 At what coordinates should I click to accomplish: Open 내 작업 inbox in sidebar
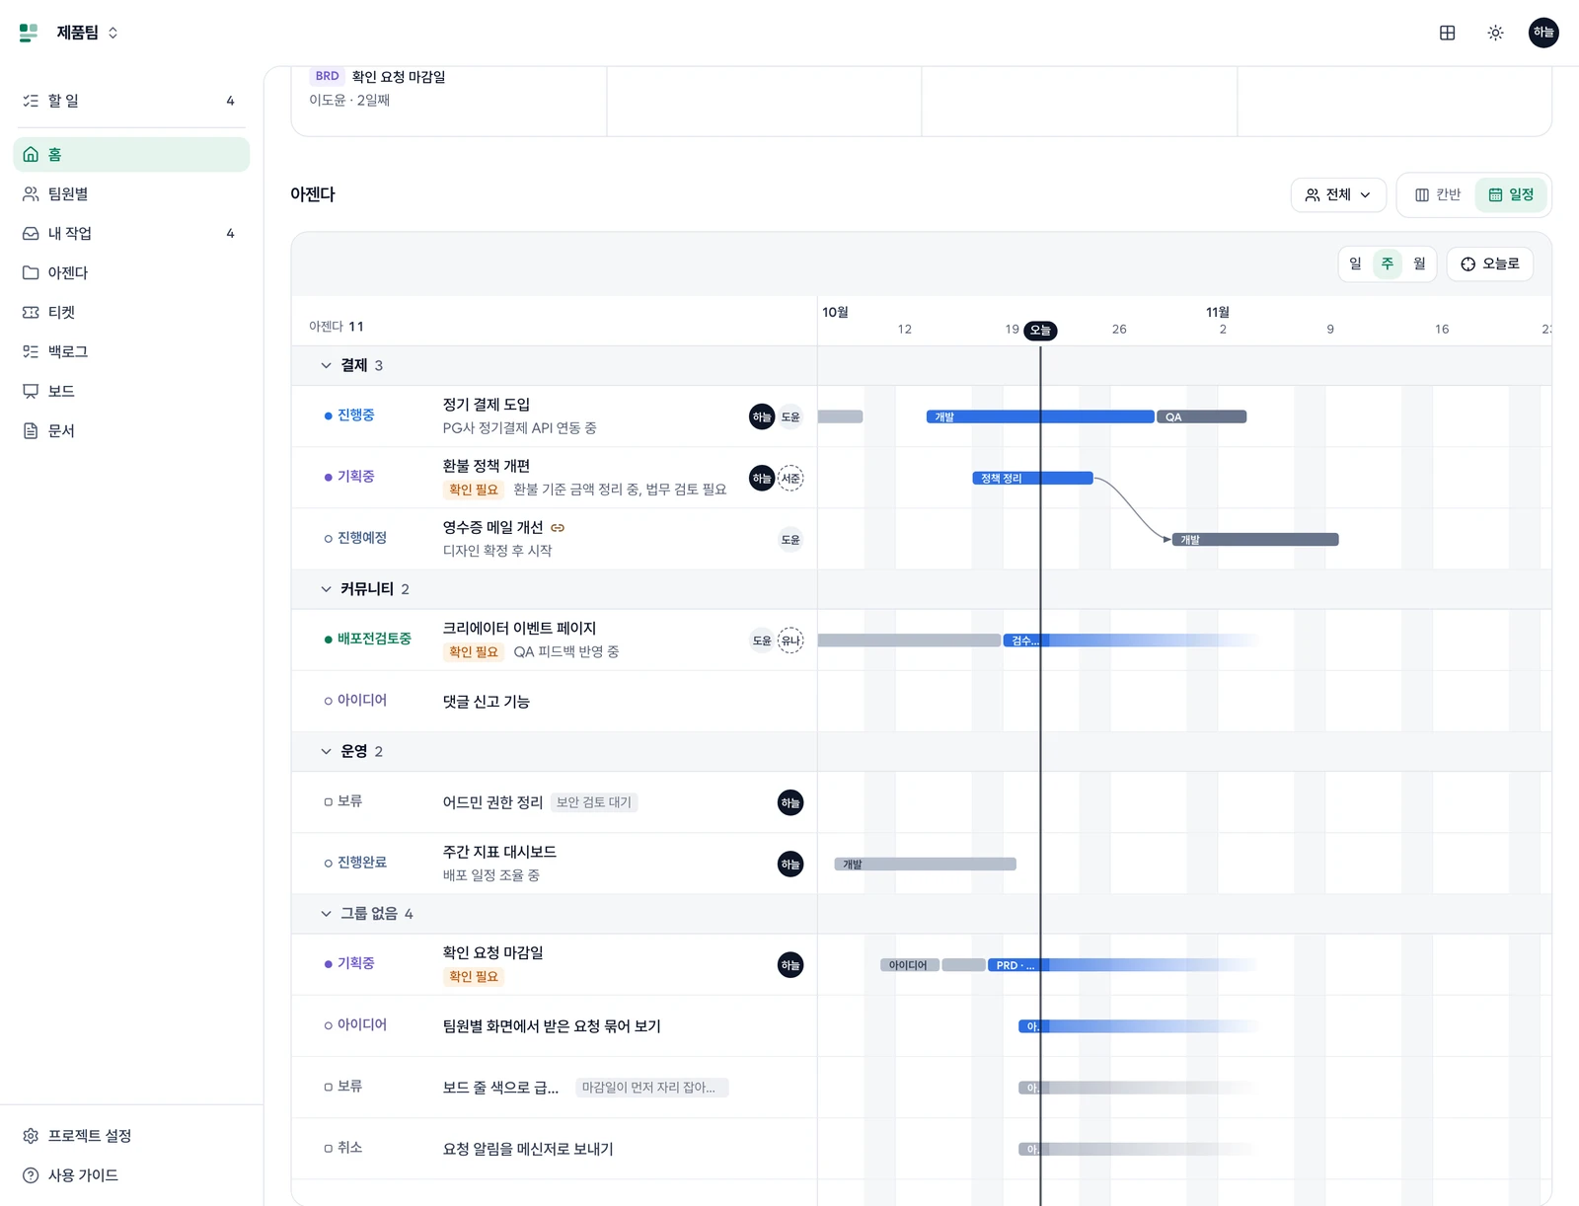tap(131, 233)
